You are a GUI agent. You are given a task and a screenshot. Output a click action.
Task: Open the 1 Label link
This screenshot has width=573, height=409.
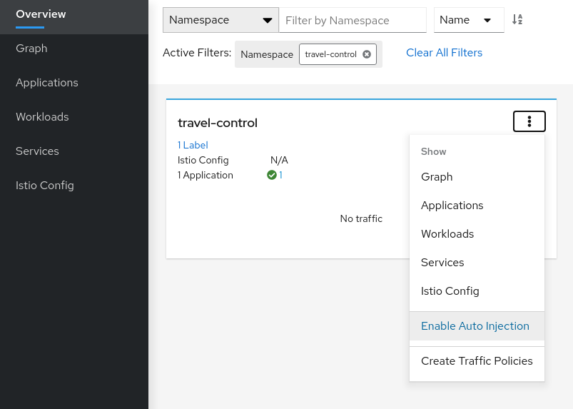click(x=193, y=145)
